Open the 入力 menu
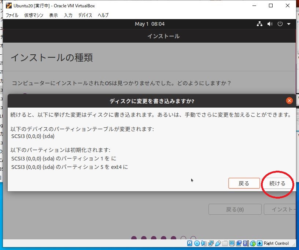The height and width of the screenshot is (250, 299). coord(68,15)
